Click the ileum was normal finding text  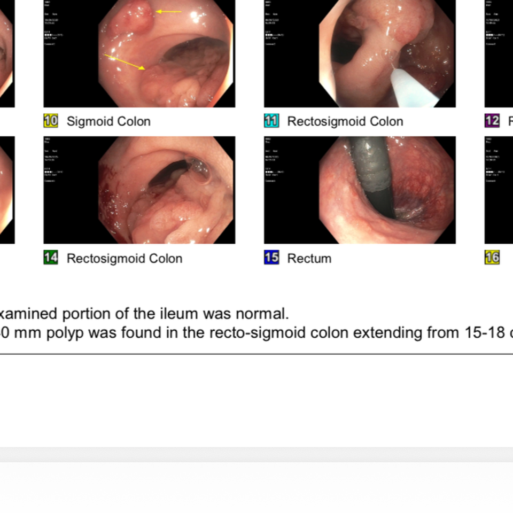click(144, 314)
